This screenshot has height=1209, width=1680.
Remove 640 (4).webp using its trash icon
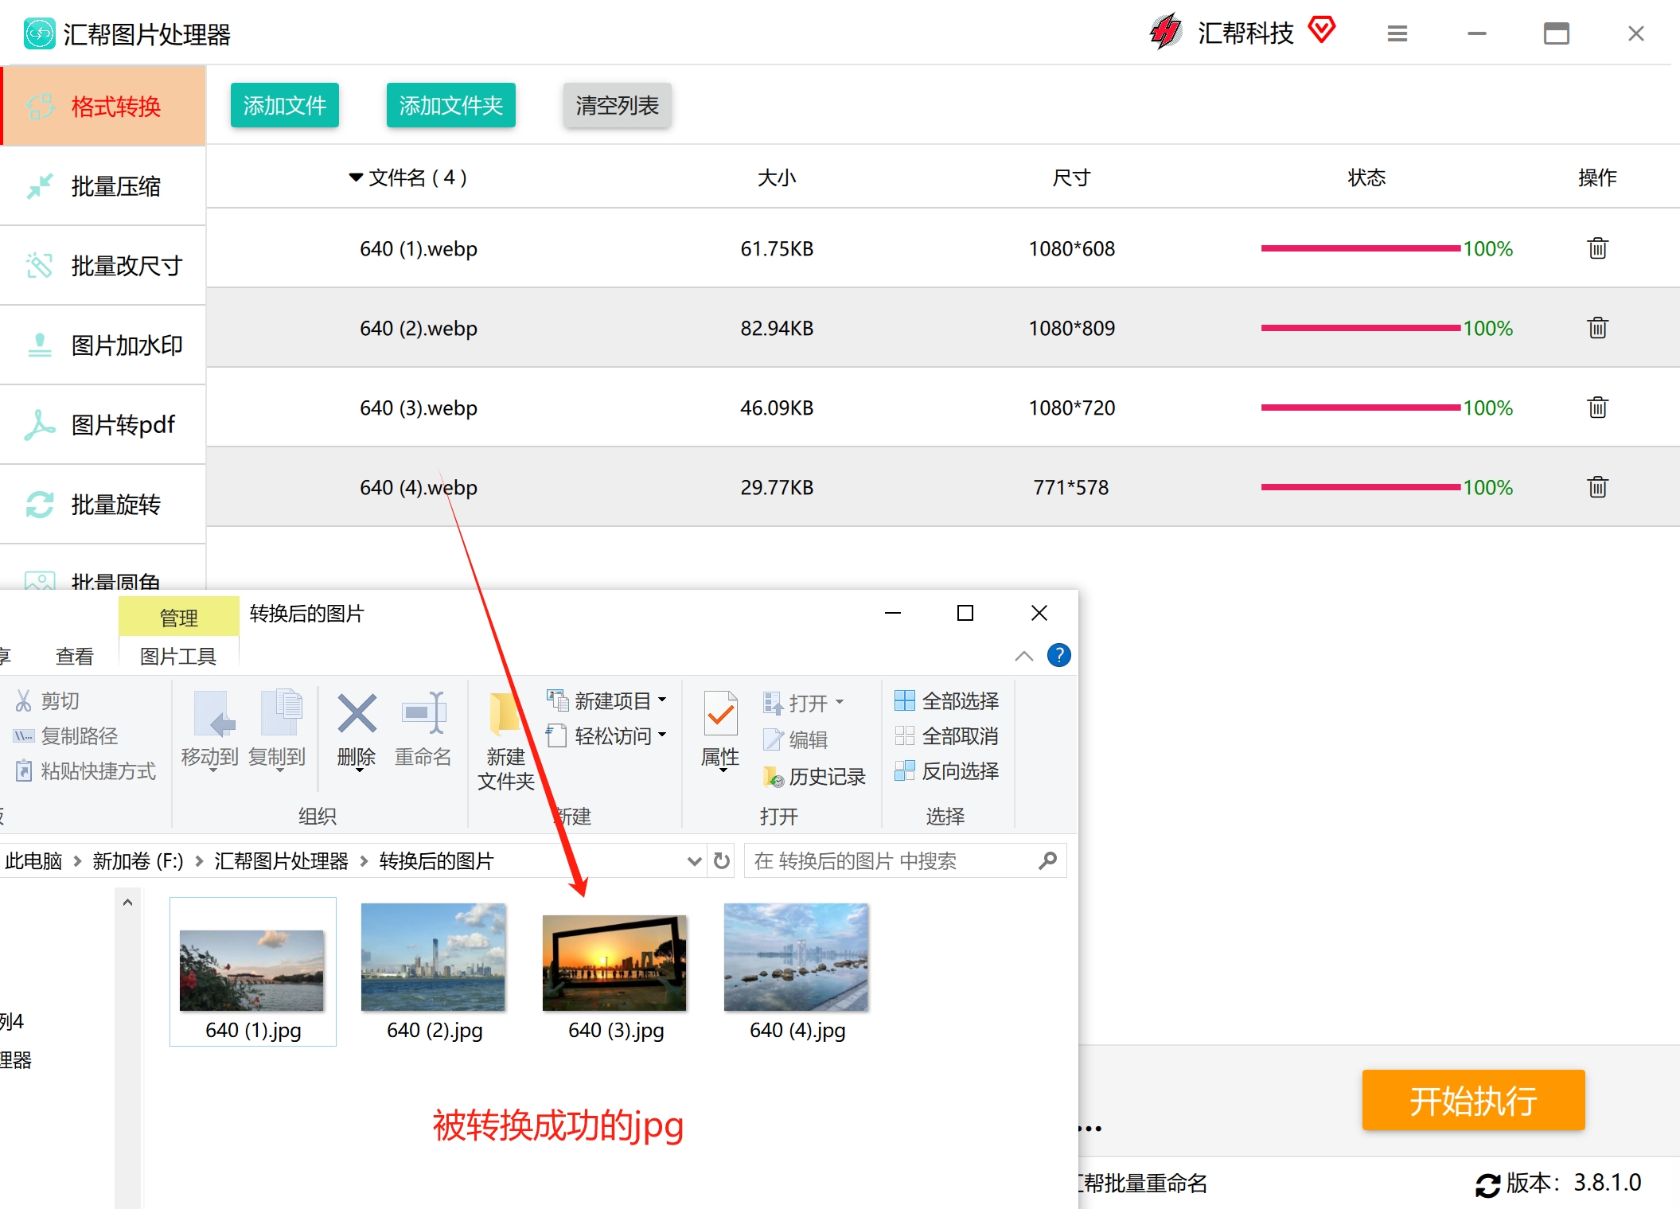pyautogui.click(x=1597, y=487)
